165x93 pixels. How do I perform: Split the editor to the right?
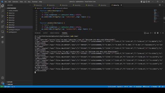click(160, 5)
